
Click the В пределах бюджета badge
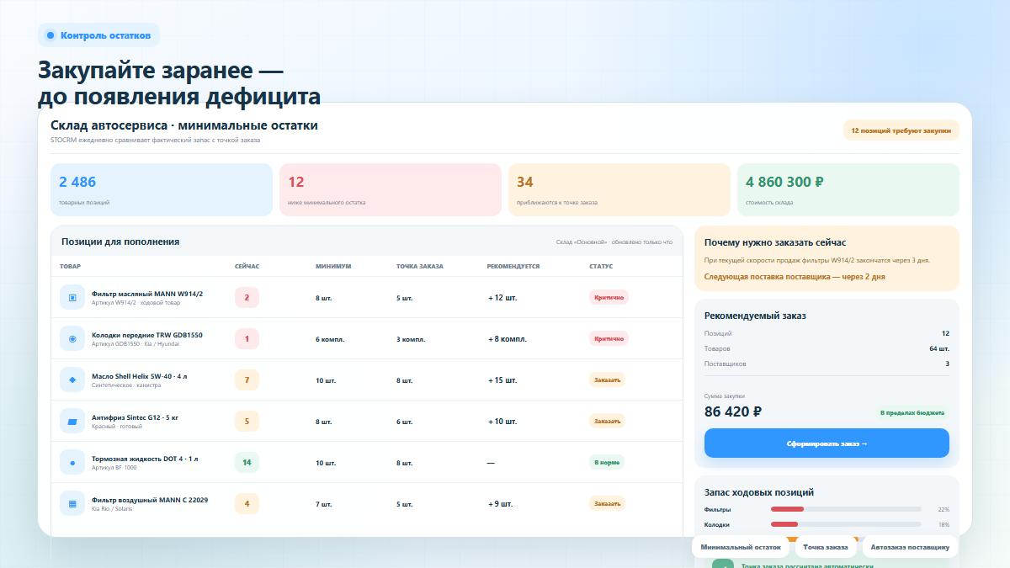[912, 413]
